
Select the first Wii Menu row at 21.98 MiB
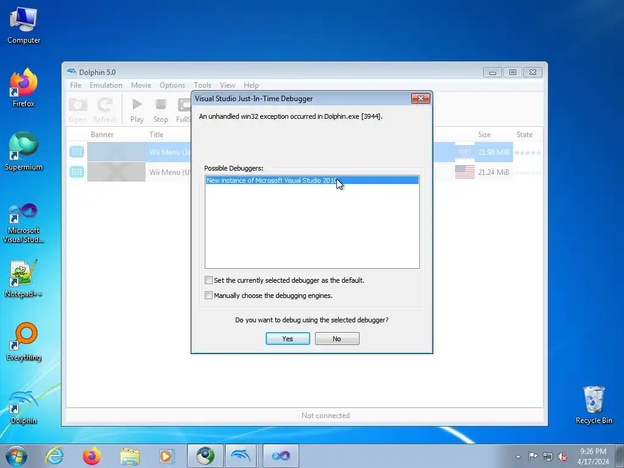click(305, 152)
